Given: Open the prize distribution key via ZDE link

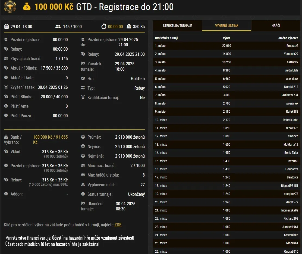Looking at the screenshot, I should (x=118, y=224).
